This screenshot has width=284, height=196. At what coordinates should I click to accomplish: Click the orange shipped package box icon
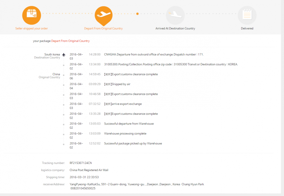(31, 14)
